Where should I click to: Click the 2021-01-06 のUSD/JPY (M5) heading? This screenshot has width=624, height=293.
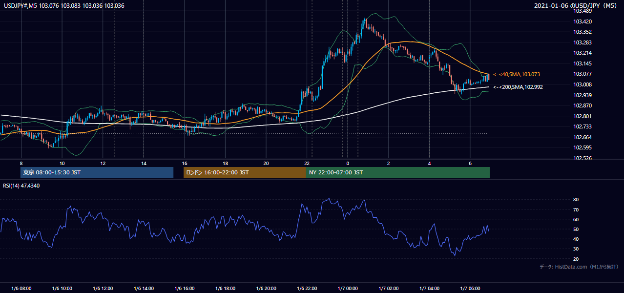click(576, 6)
